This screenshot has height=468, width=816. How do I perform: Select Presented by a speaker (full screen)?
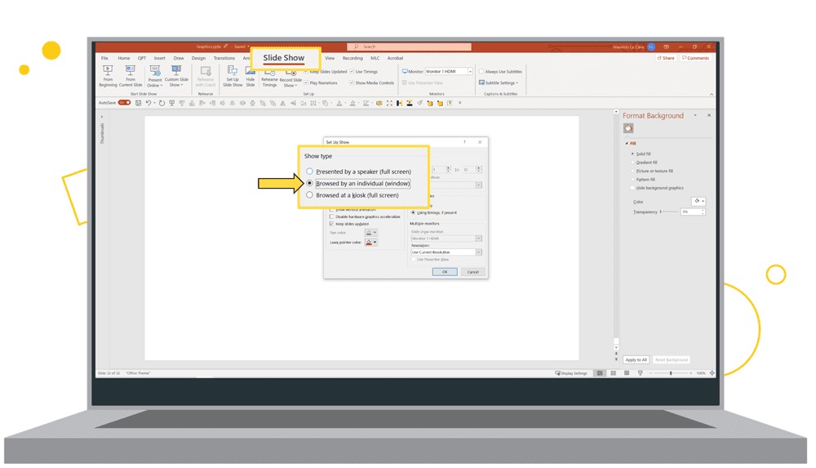310,172
